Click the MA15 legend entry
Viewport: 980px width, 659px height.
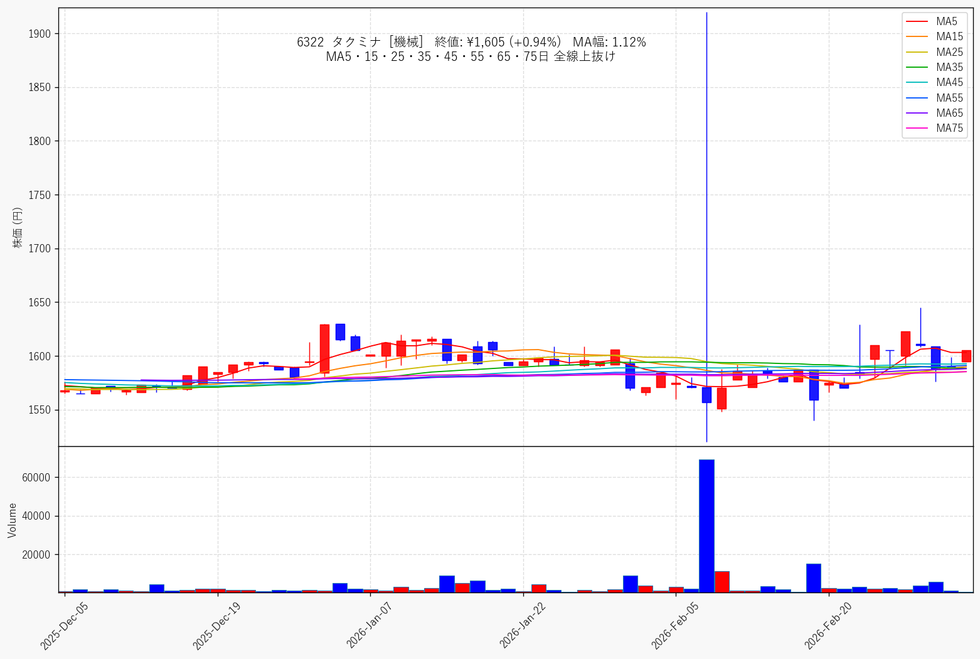(935, 36)
